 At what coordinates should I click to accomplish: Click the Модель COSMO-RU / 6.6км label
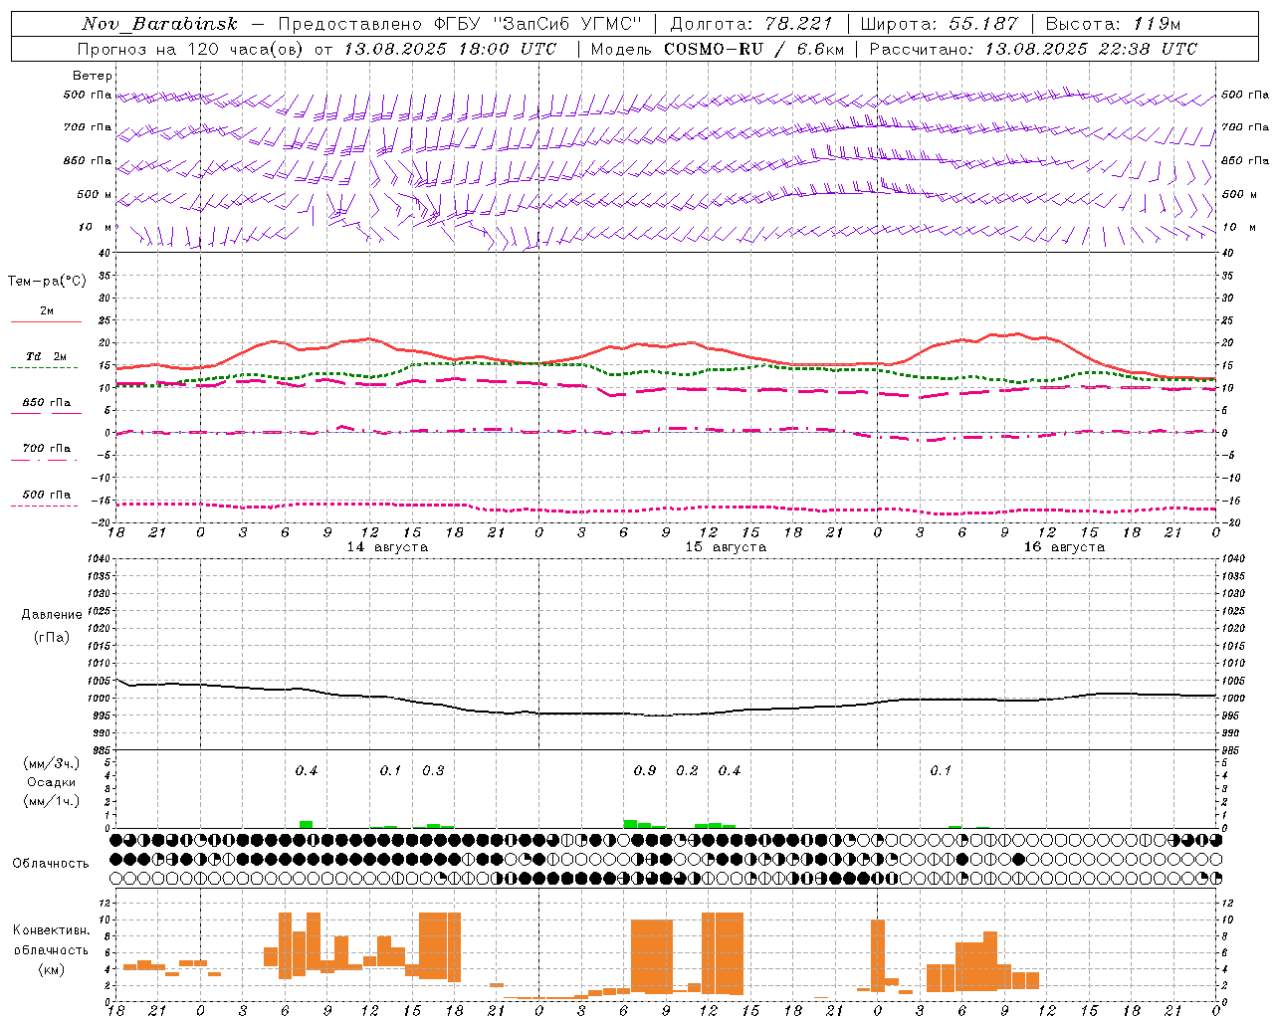(x=717, y=49)
